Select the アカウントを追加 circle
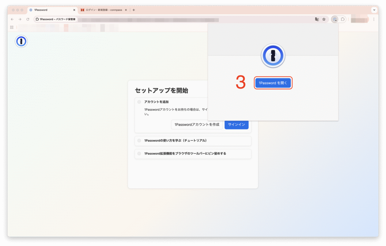 point(139,102)
